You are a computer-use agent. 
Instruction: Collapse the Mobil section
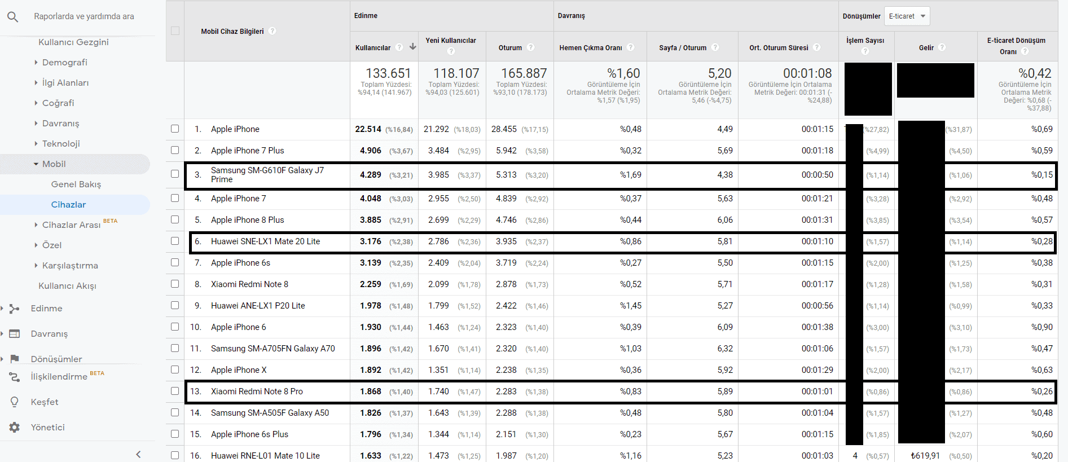36,164
